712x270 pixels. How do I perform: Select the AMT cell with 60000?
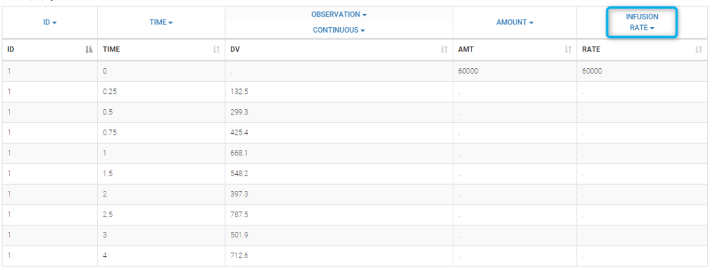[x=515, y=71]
